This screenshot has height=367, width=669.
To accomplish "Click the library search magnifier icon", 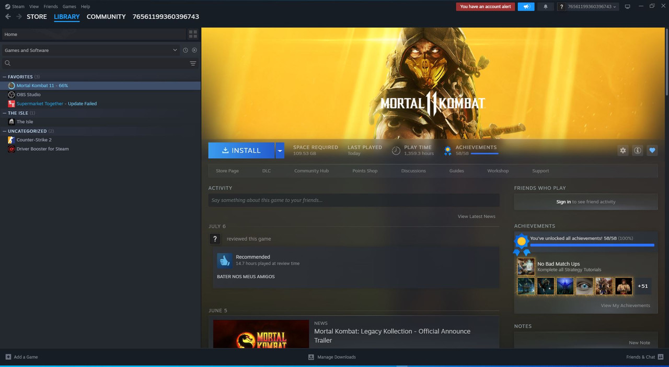I will 8,63.
